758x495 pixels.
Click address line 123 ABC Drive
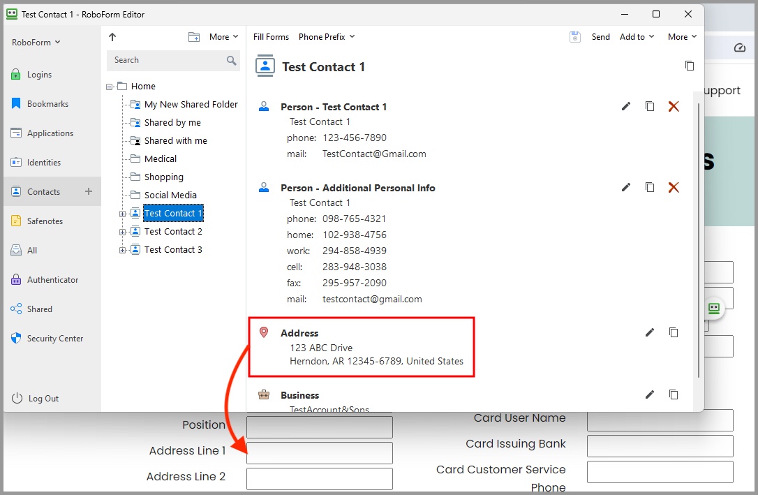(x=321, y=348)
